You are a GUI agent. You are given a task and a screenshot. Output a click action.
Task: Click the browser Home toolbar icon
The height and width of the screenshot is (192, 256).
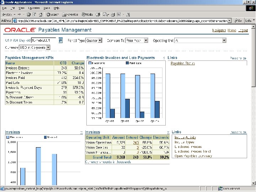click(41, 15)
